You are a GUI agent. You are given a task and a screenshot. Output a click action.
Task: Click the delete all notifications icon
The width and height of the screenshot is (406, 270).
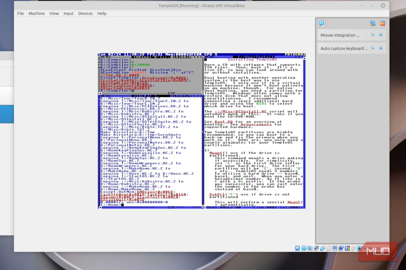(382, 23)
